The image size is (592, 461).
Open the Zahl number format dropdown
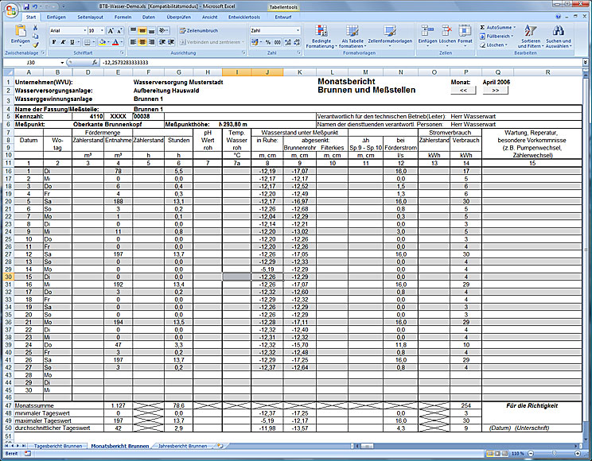point(298,30)
